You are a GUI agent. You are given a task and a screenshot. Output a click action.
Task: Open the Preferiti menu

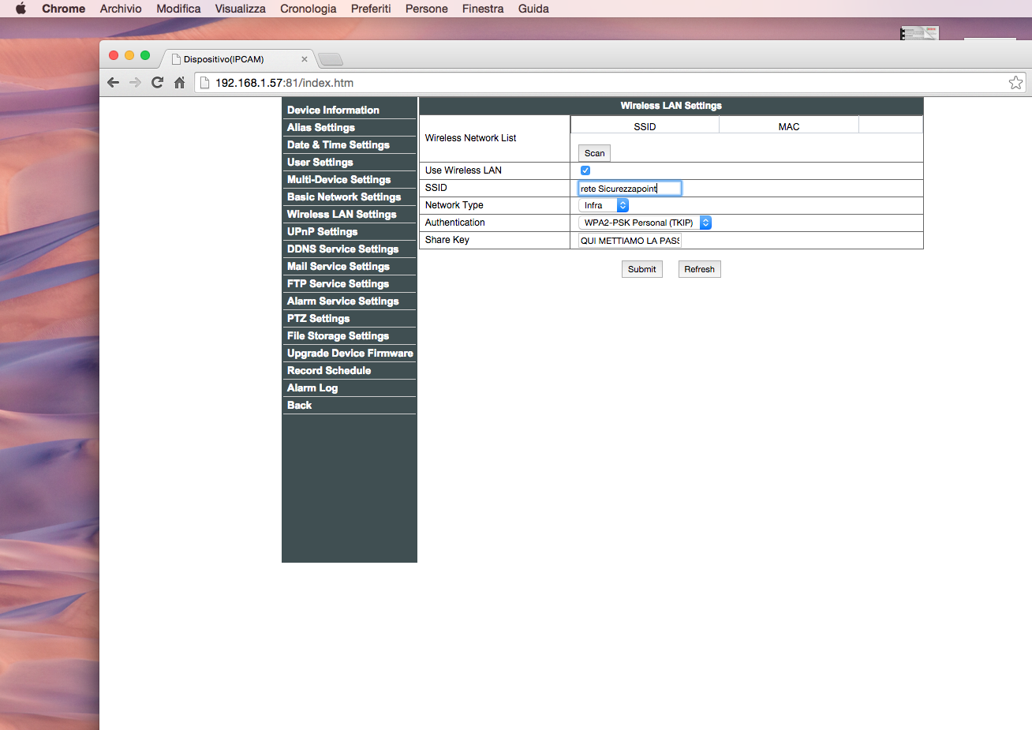point(371,9)
